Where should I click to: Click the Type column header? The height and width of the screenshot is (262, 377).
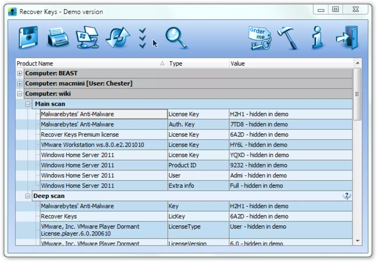(198, 64)
